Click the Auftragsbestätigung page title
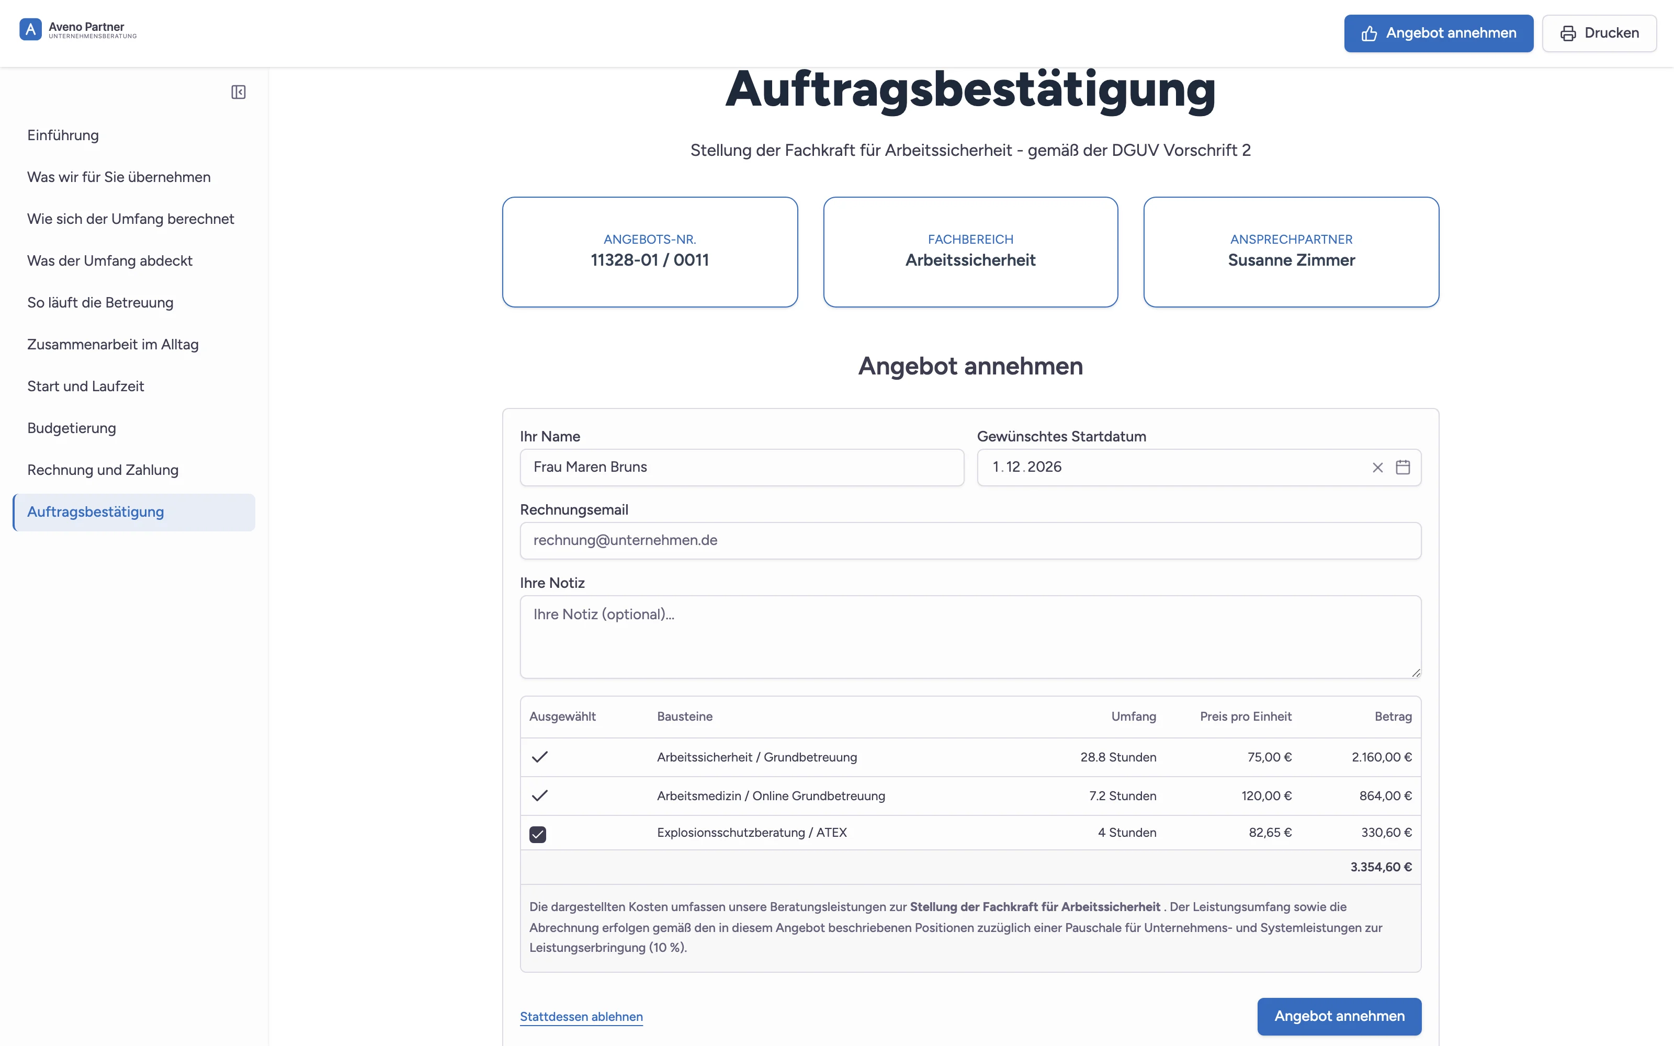Screen dimensions: 1674x1046 (970, 90)
